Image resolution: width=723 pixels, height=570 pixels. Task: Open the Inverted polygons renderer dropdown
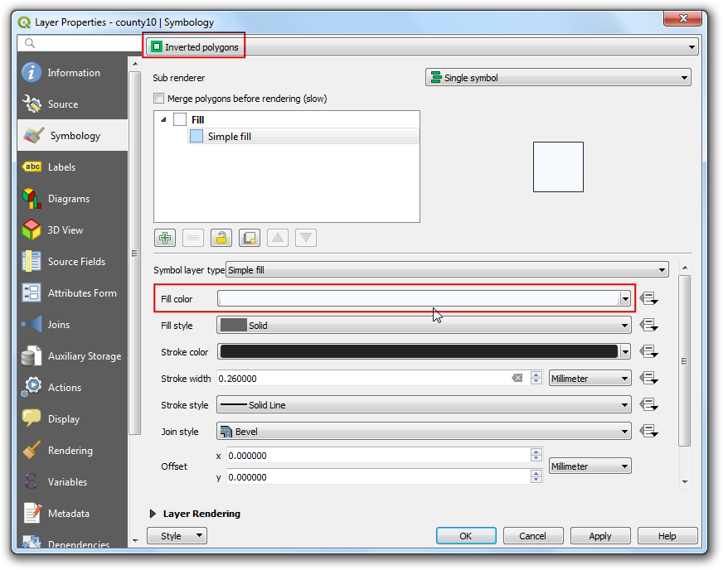(421, 47)
